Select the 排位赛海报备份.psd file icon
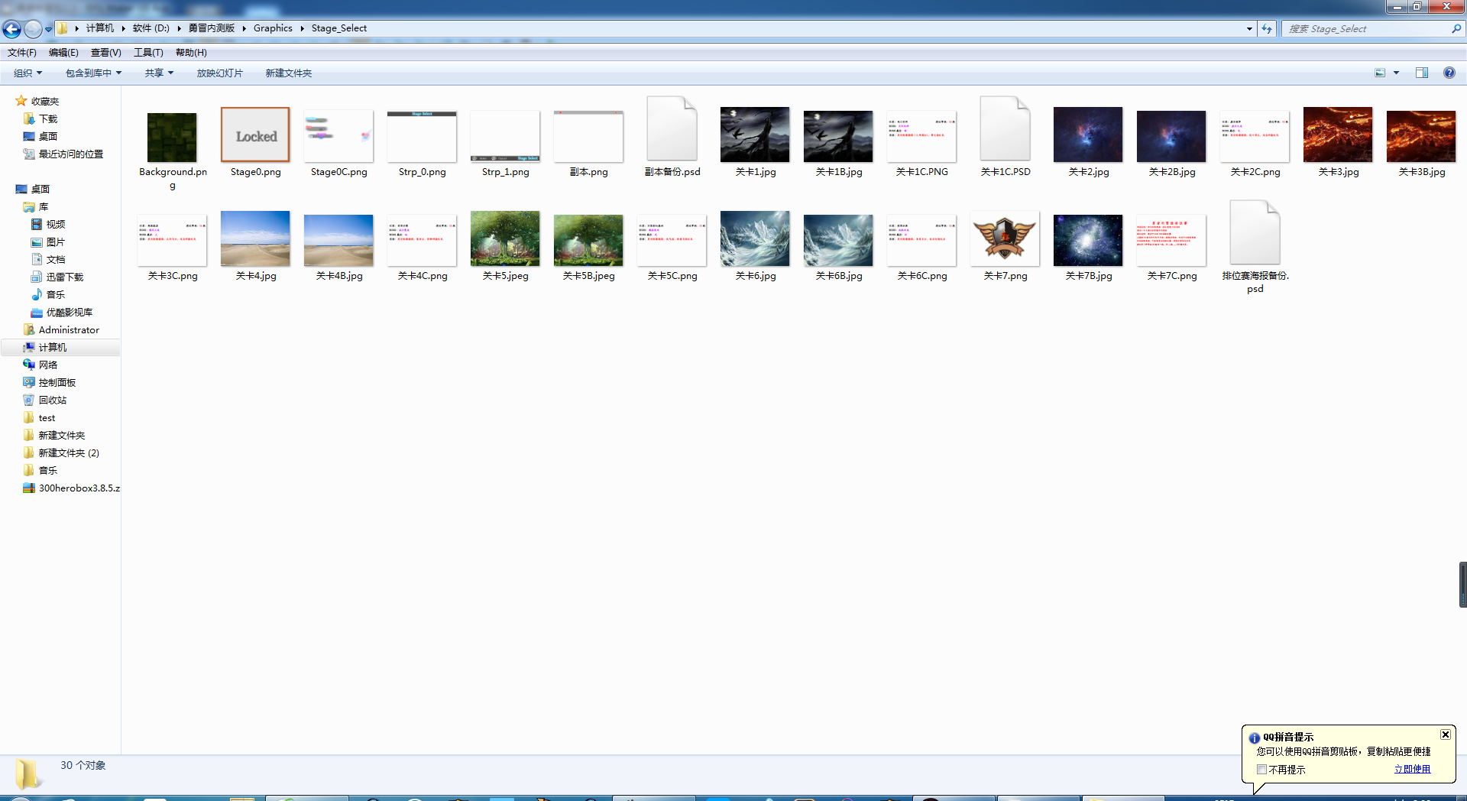Viewport: 1467px width, 801px height. (x=1255, y=232)
